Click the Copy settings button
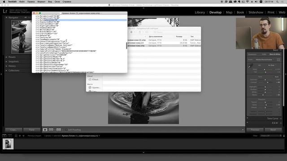The image size is (287, 161). tap(13, 130)
